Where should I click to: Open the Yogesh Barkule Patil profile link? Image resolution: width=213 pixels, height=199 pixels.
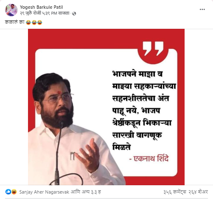click(x=41, y=7)
